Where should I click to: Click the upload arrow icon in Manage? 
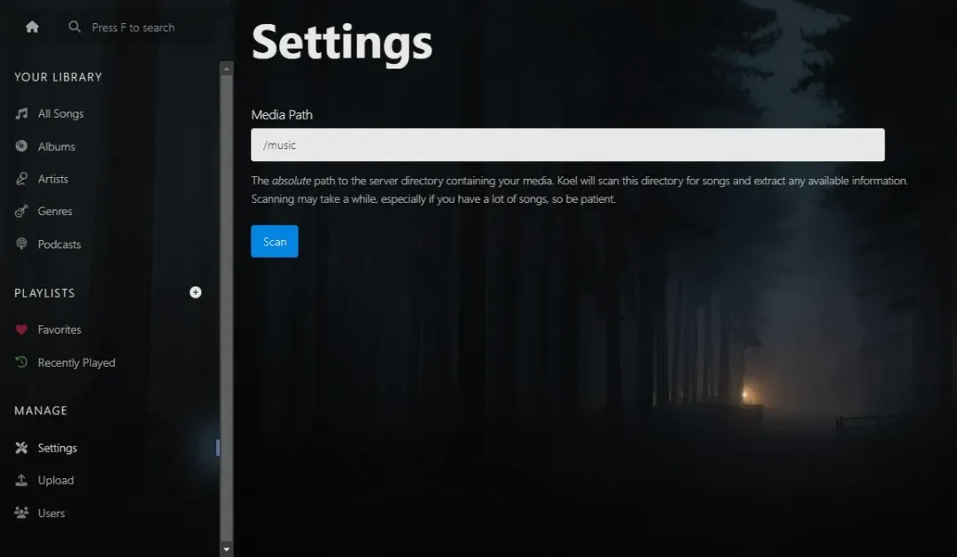pyautogui.click(x=21, y=480)
